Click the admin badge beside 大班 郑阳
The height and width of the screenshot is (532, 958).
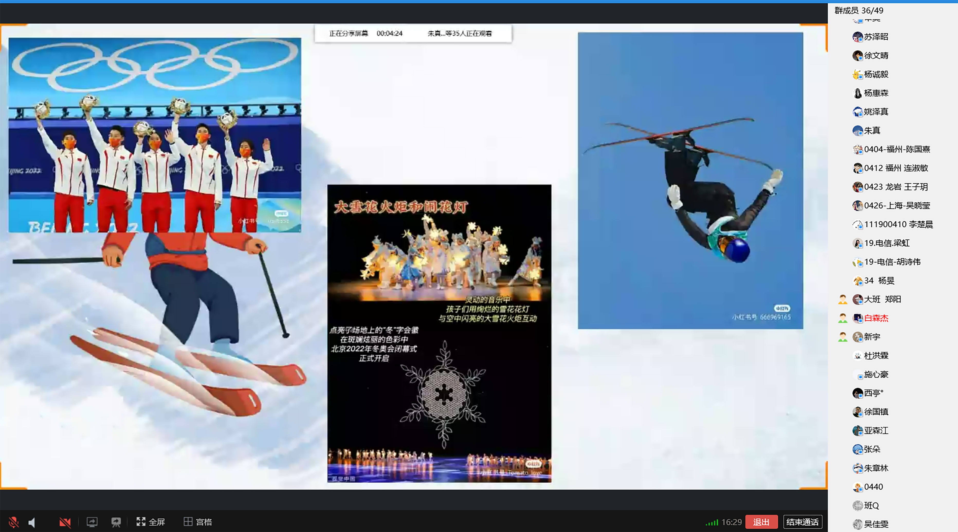pyautogui.click(x=842, y=300)
